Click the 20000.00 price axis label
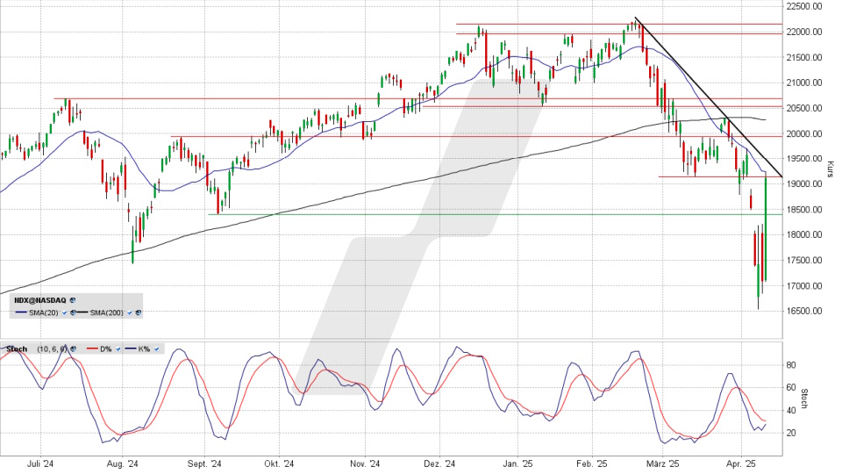The height and width of the screenshot is (474, 842). click(x=804, y=133)
